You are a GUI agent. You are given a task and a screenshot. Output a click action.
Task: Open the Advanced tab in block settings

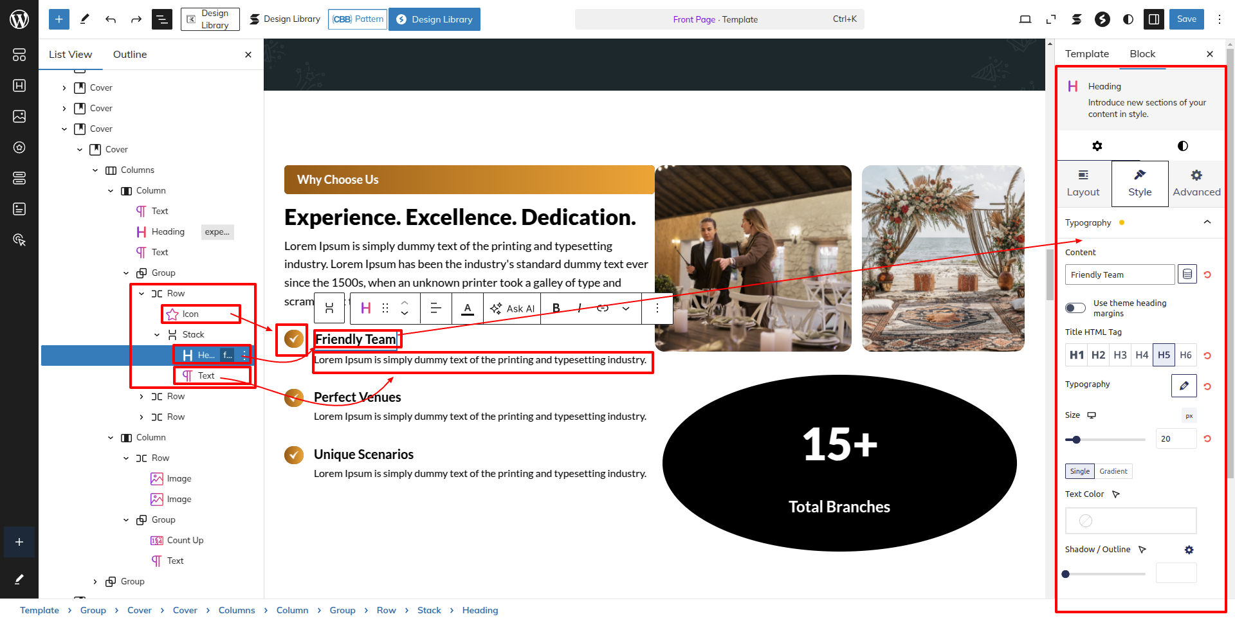point(1196,183)
